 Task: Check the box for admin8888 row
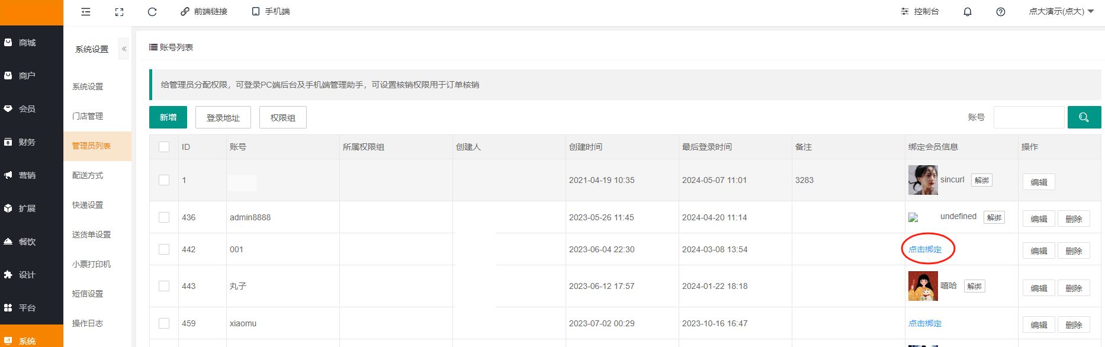pos(164,217)
